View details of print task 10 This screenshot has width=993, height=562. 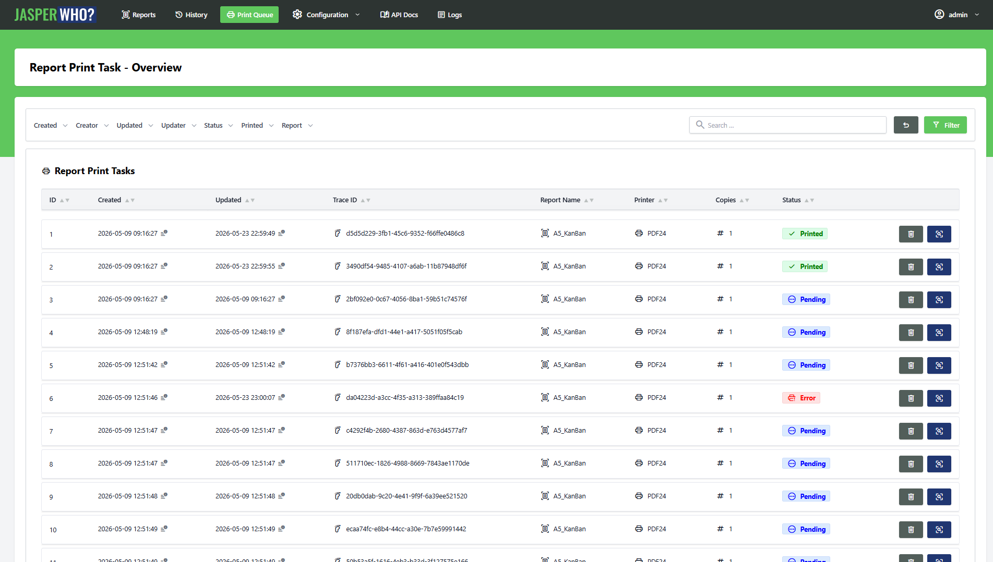click(x=939, y=530)
